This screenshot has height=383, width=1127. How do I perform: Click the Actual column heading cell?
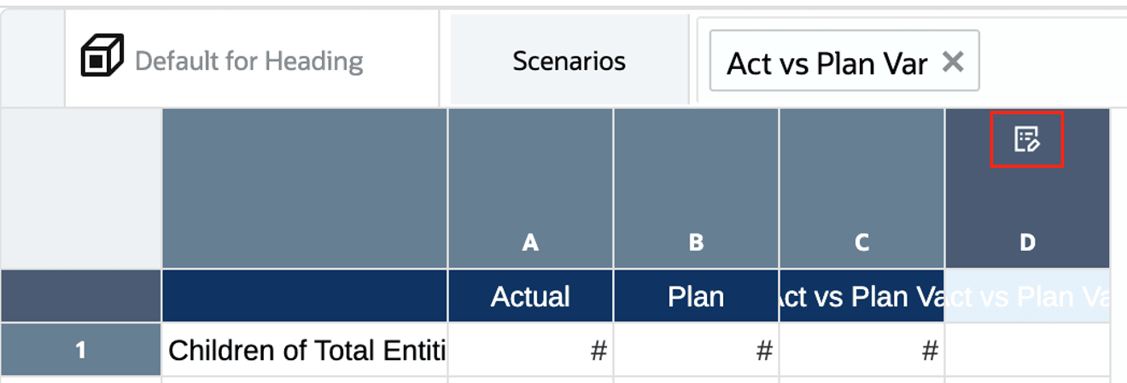530,297
